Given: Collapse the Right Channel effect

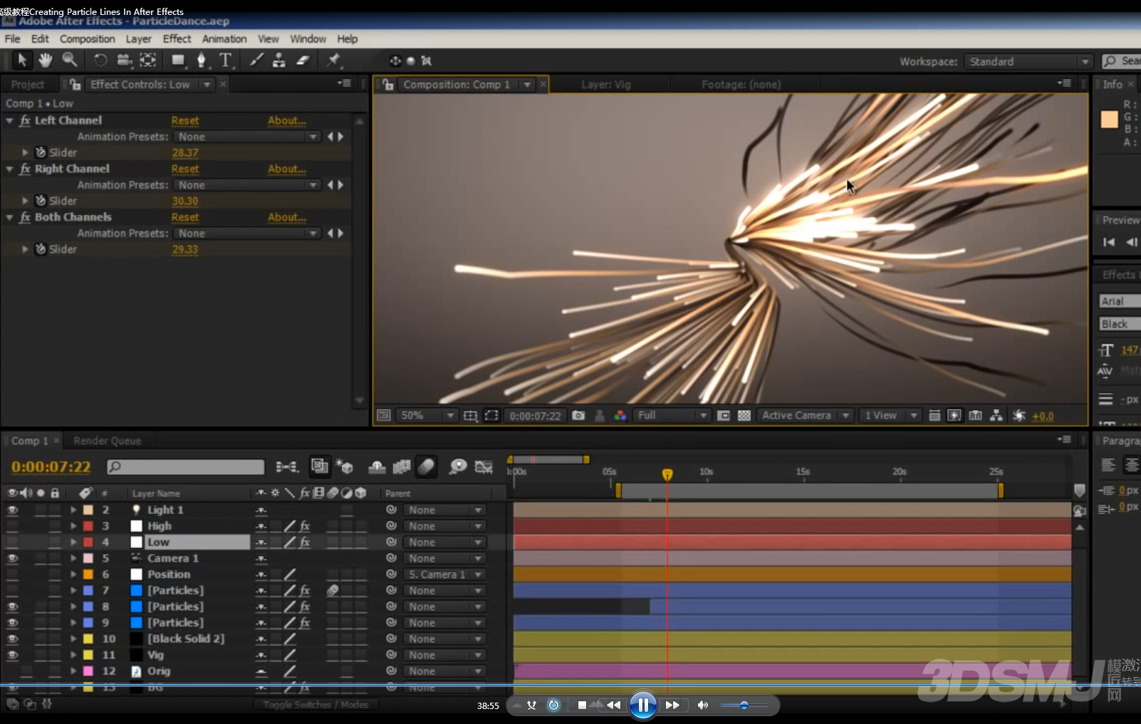Looking at the screenshot, I should (9, 169).
